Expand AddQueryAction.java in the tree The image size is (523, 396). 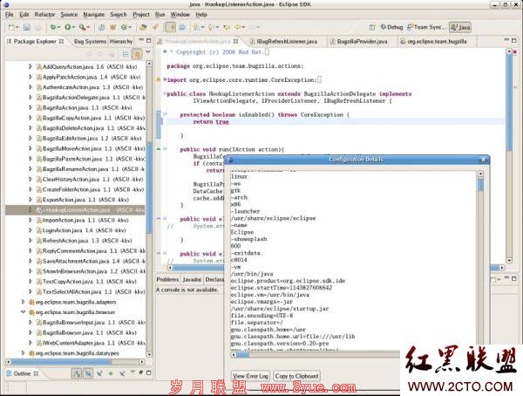point(31,67)
